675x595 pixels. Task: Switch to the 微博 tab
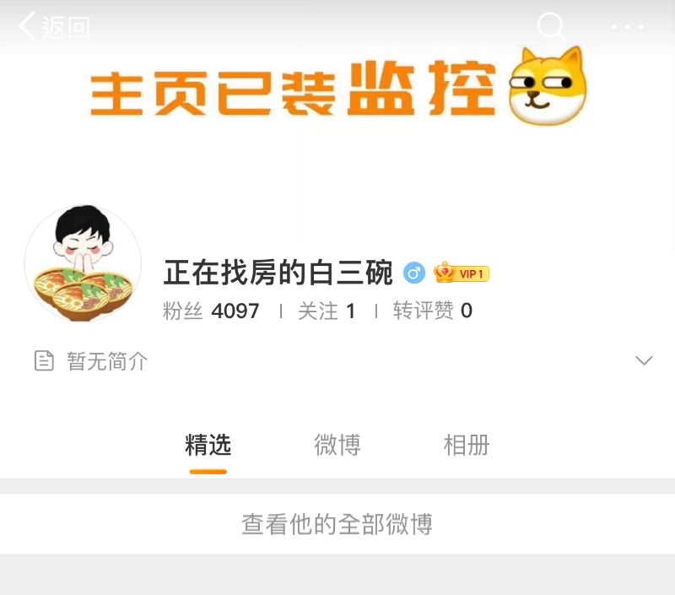click(337, 445)
